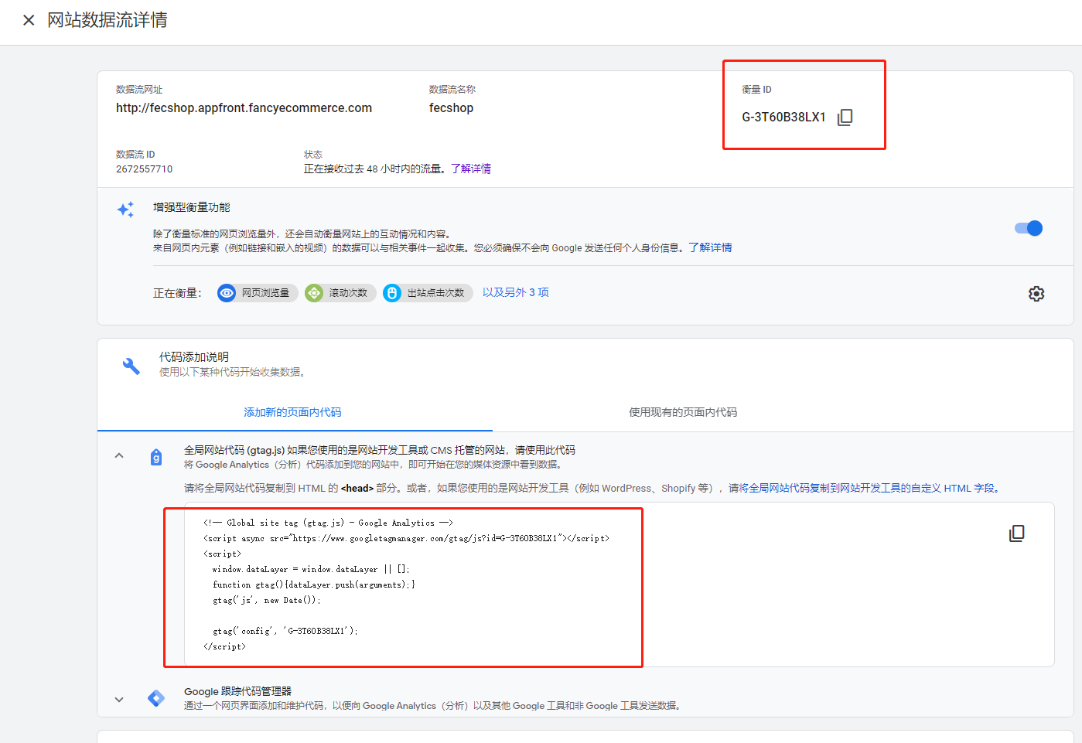Click the wrench tagging instructions icon

131,366
